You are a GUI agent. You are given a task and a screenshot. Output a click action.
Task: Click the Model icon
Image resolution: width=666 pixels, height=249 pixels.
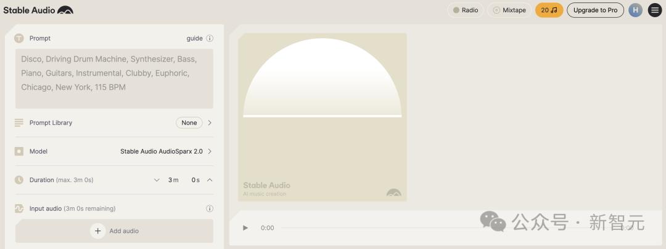coord(18,151)
